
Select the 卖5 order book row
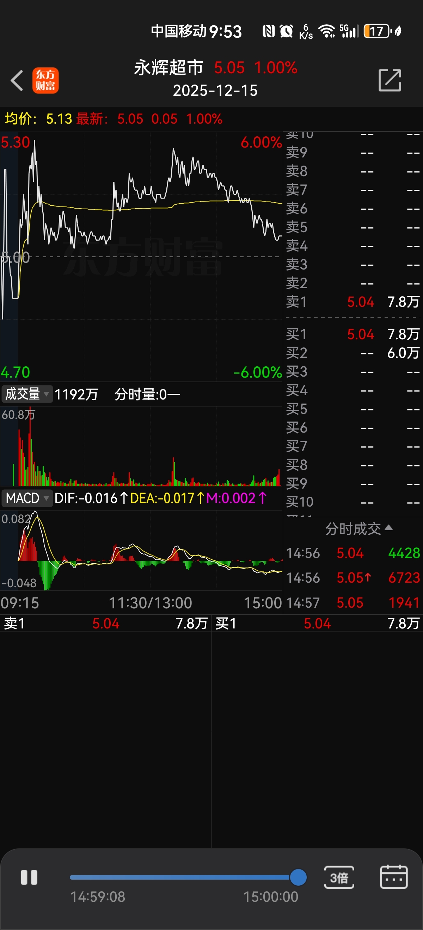[x=353, y=227]
